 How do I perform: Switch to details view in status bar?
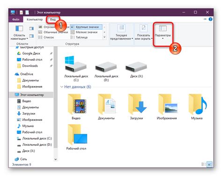204,164
